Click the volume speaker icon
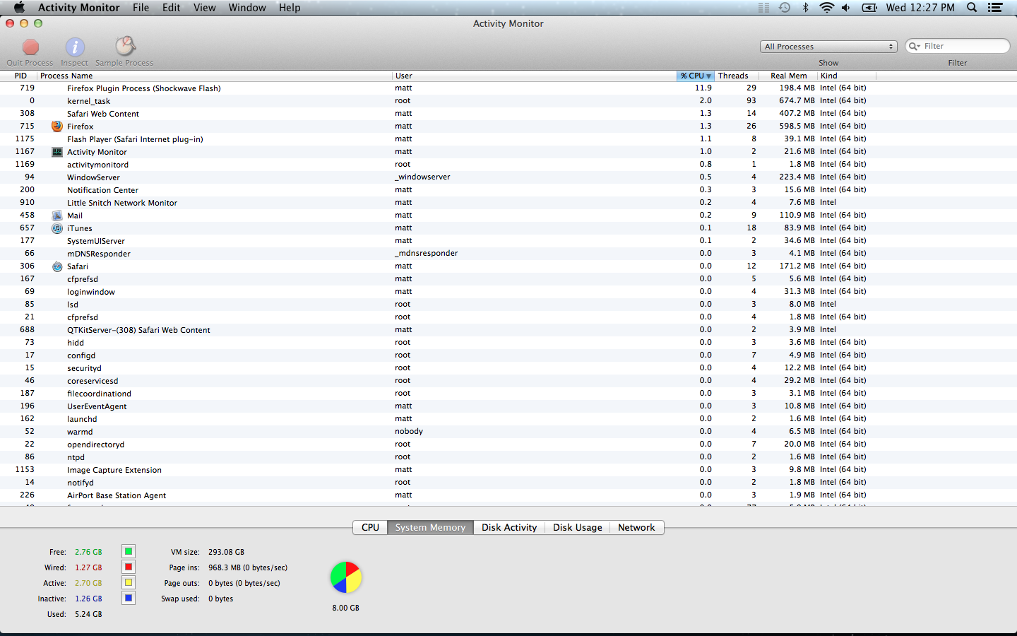 (x=846, y=8)
